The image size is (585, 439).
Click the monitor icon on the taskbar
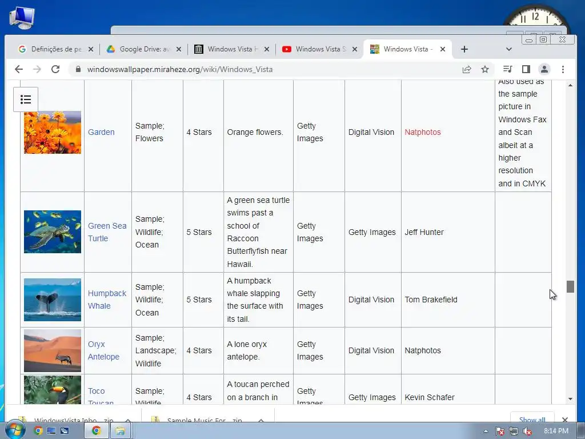click(51, 431)
